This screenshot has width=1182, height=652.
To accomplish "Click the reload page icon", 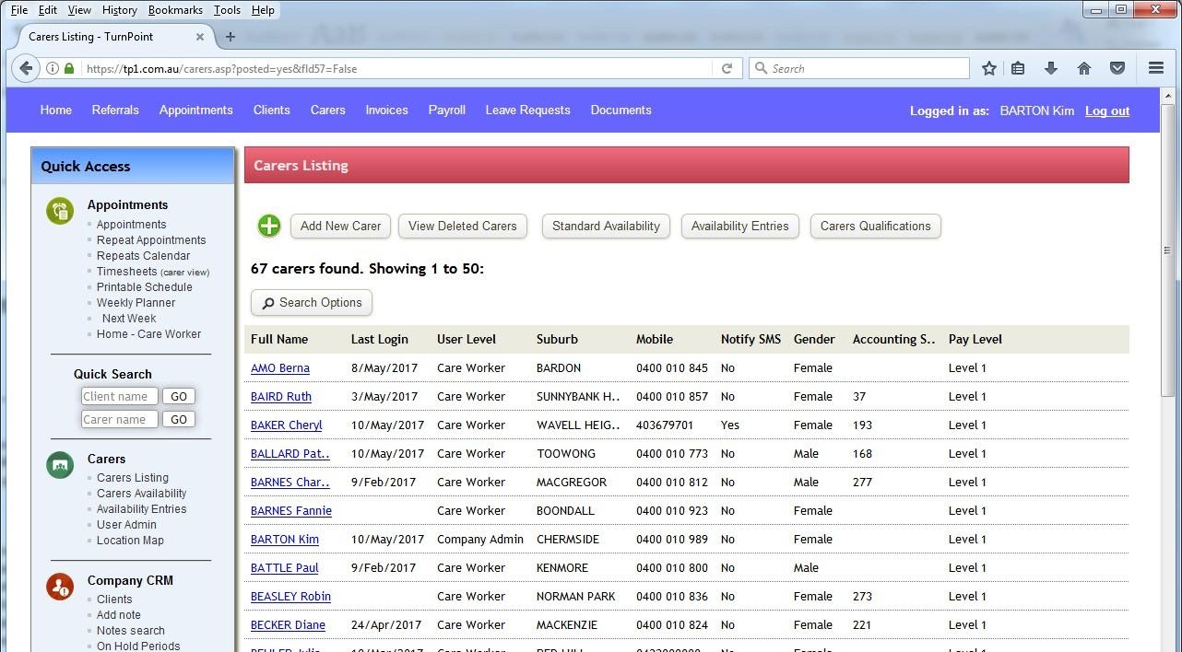I will click(x=727, y=68).
